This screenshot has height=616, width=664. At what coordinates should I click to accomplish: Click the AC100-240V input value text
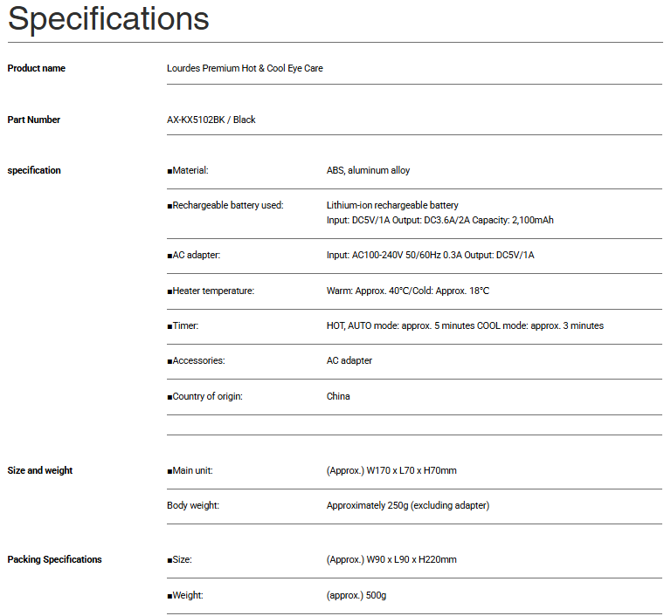pyautogui.click(x=430, y=256)
